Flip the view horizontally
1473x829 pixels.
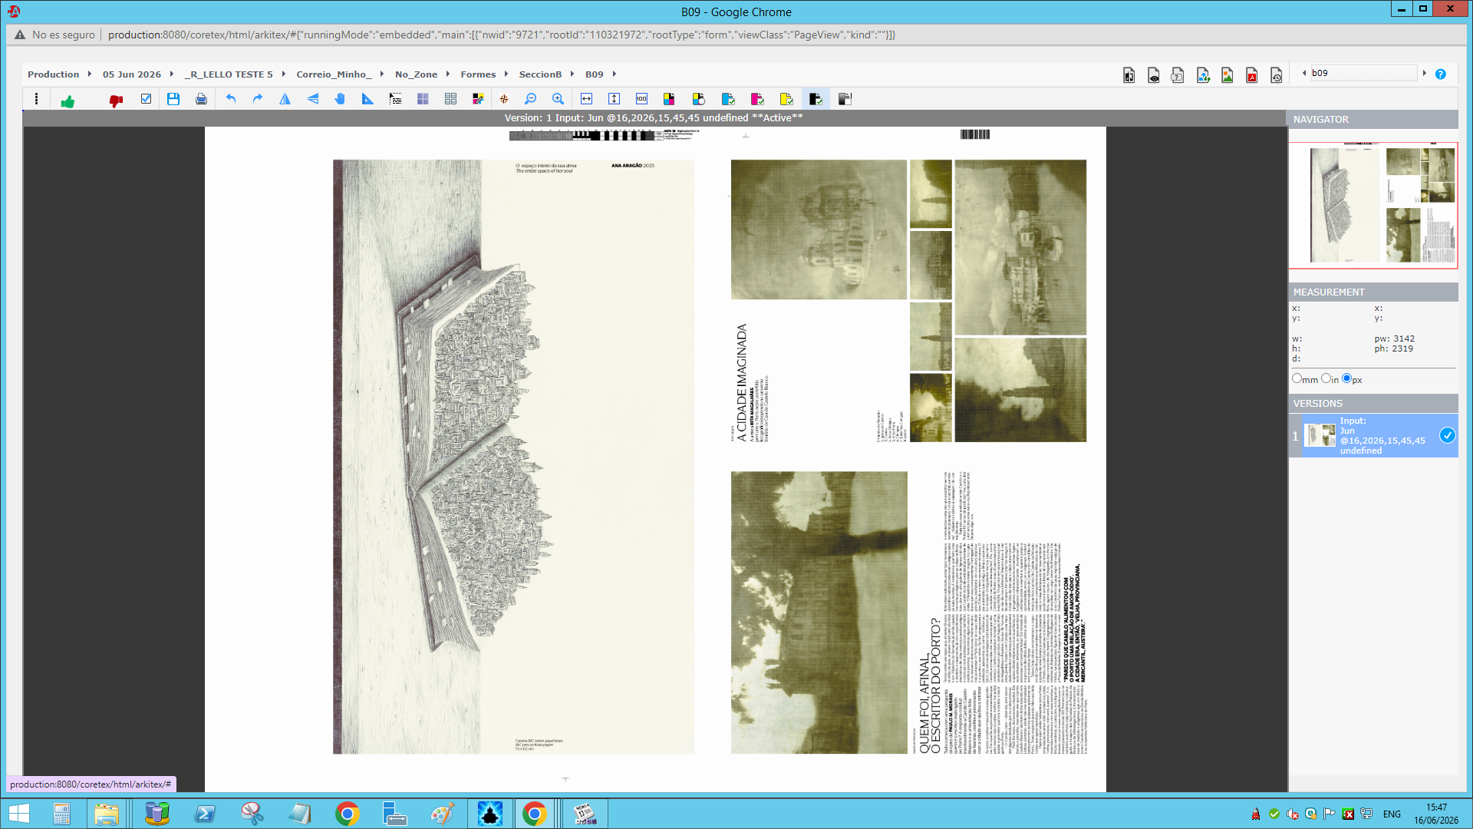click(x=285, y=99)
